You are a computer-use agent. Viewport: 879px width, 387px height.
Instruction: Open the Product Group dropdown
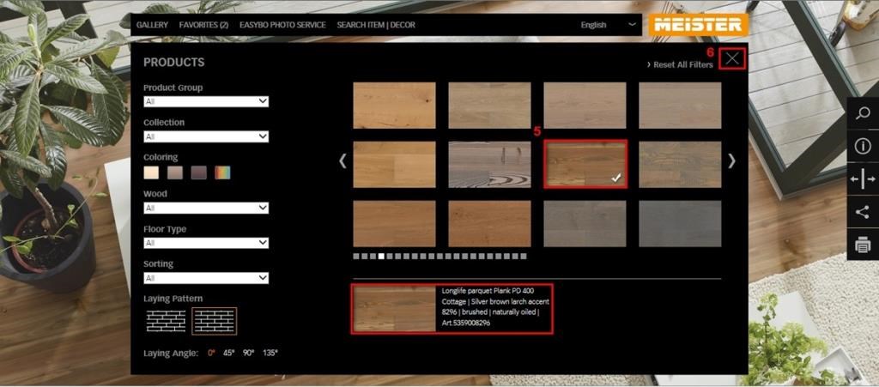click(206, 101)
